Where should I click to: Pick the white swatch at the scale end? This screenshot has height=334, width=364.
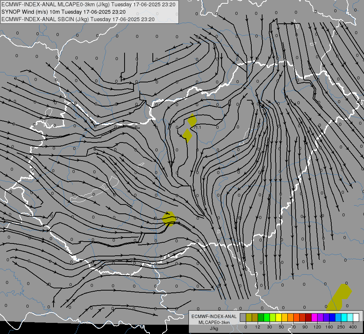356,318
